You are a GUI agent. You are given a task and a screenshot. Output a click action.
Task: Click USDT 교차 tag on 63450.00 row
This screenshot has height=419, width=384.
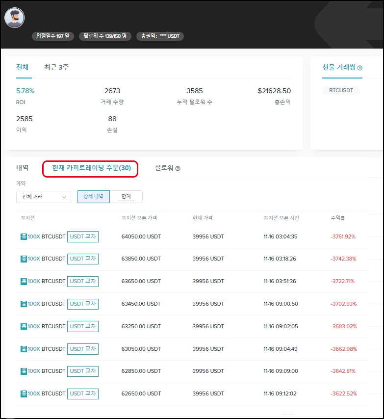83,304
